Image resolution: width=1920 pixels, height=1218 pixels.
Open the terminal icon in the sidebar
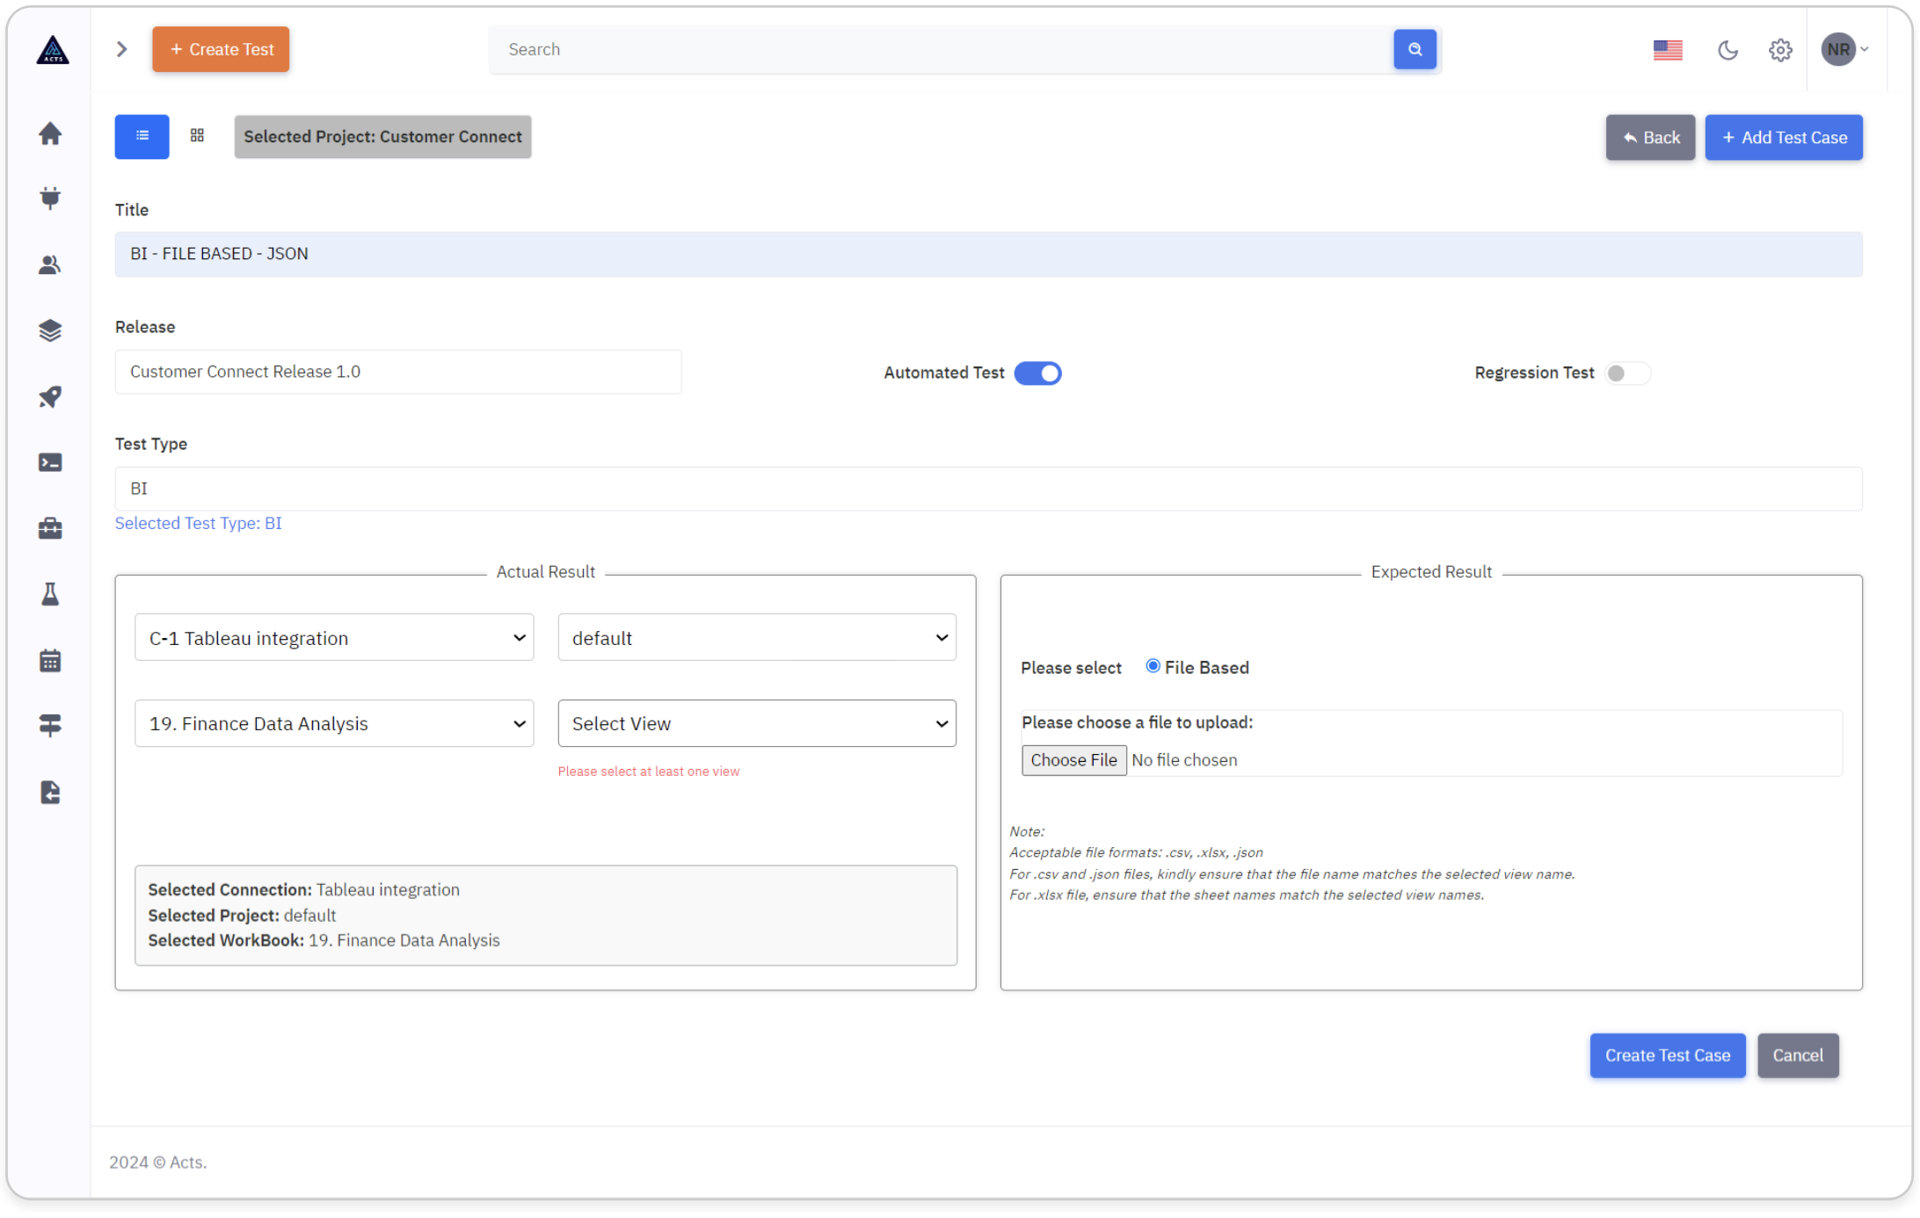point(50,462)
